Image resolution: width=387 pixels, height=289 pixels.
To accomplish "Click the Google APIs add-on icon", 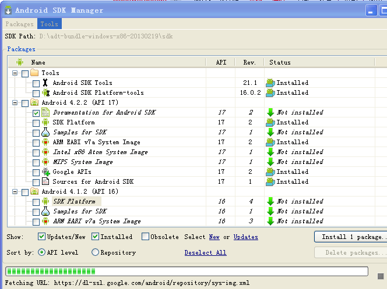I will [x=46, y=172].
